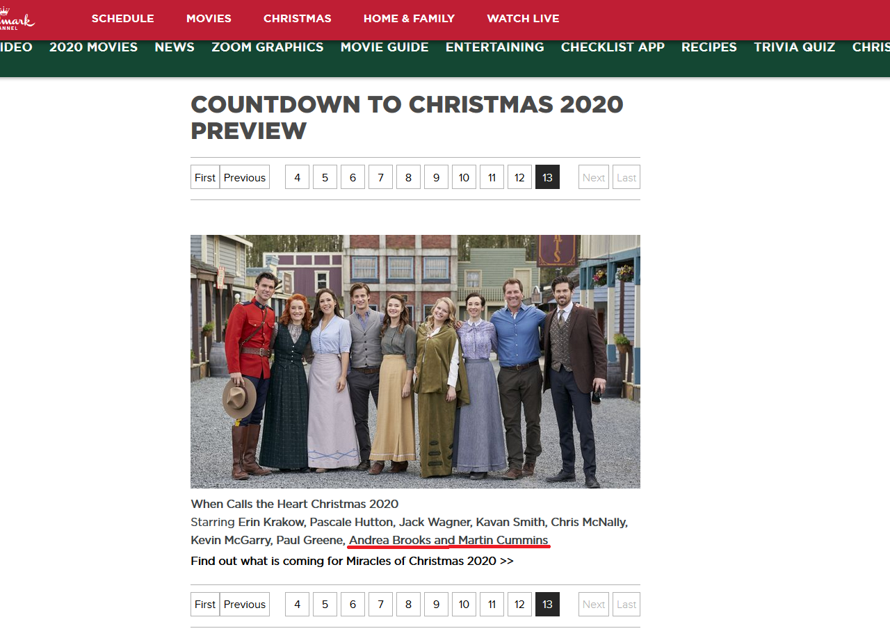Click the name Erin Krakow in cast list
Viewport: 890px width, 631px height.
pos(271,522)
